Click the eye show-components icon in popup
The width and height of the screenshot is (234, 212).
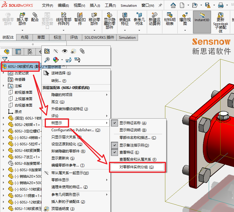[65, 51]
